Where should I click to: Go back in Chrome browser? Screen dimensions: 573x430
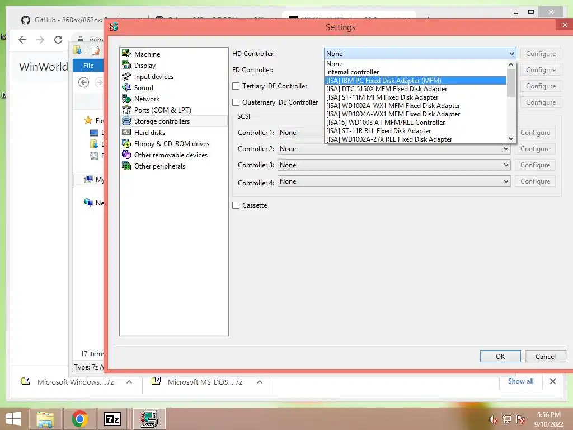(x=22, y=40)
